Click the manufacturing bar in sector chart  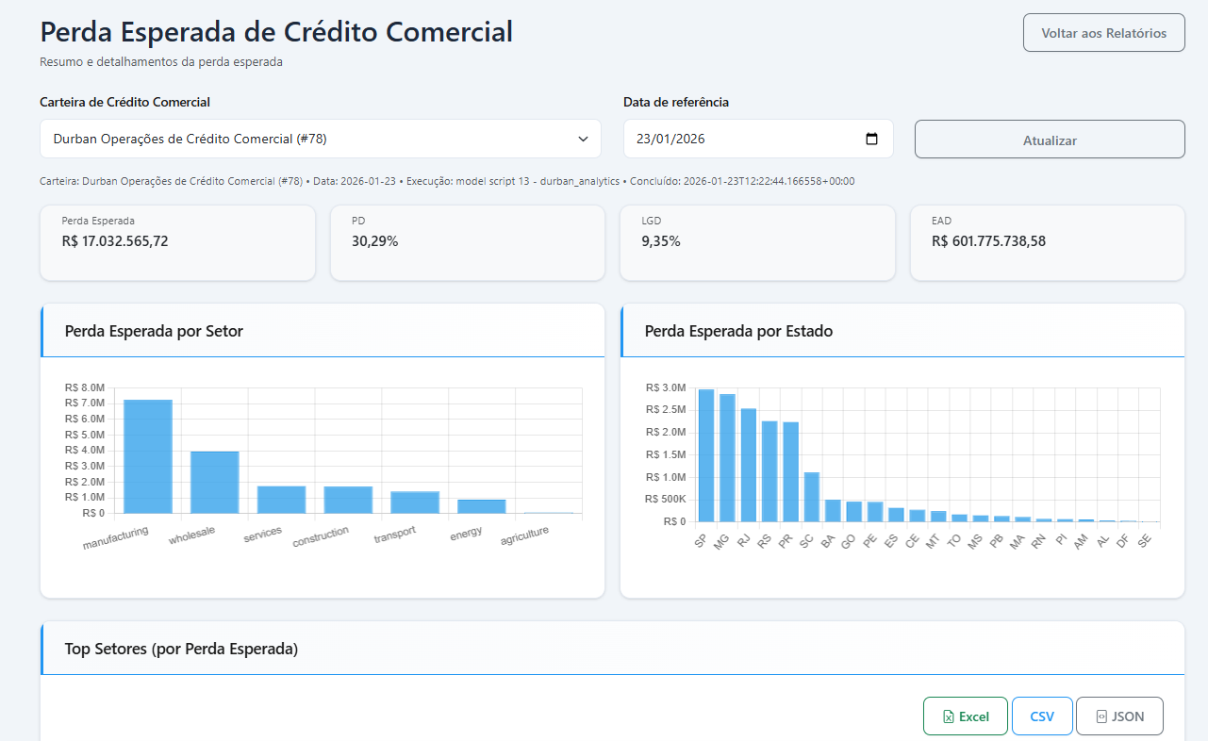point(148,456)
